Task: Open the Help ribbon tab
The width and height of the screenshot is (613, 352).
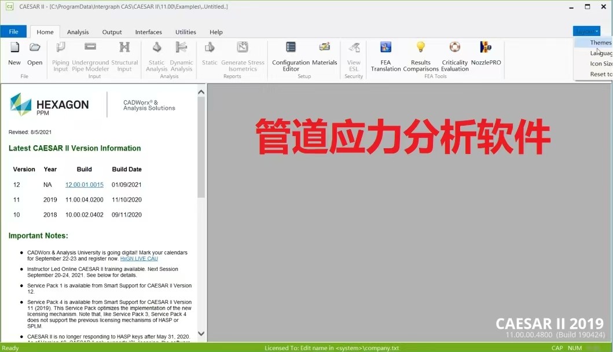Action: (x=216, y=32)
